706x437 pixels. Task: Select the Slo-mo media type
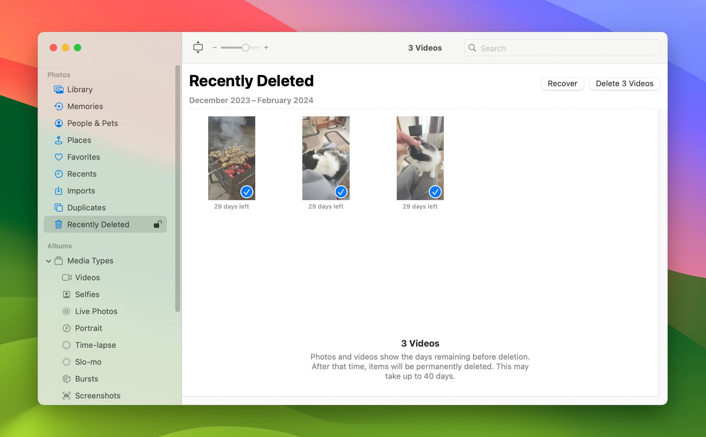pyautogui.click(x=88, y=362)
